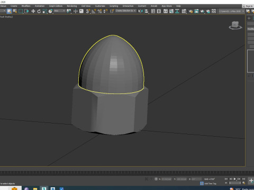Toggle Scene Explorer
This screenshot has width=254, height=190.
click(153, 11)
